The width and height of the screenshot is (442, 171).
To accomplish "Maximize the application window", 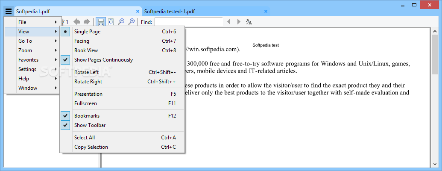I will click(x=414, y=5).
